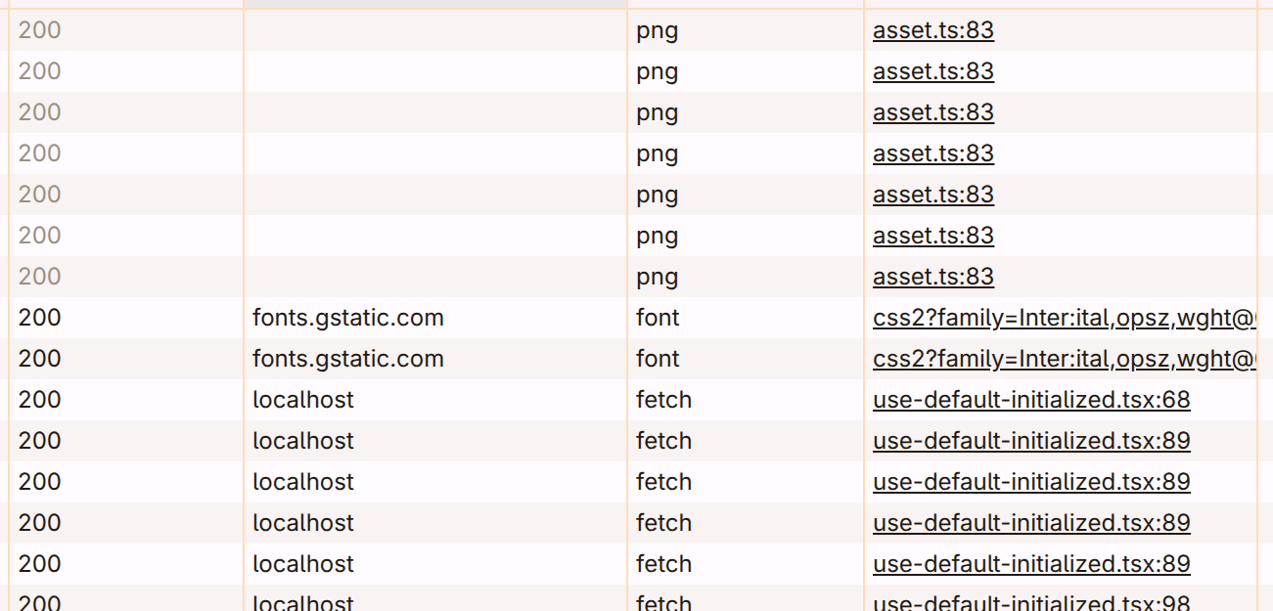Select the lower fonts.gstatic.com domain cell
The height and width of the screenshot is (611, 1273).
point(348,359)
